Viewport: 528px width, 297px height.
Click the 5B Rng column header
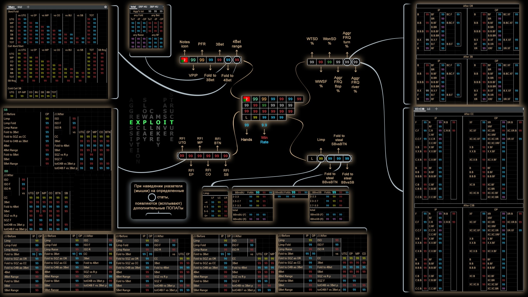point(102,50)
